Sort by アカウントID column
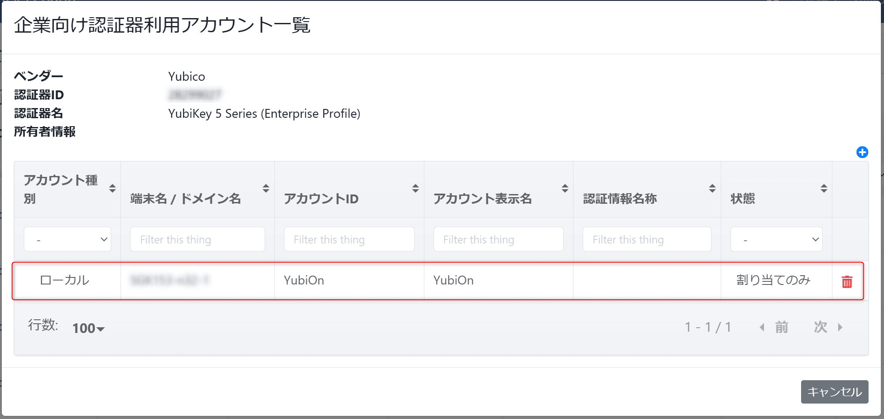The width and height of the screenshot is (884, 419). tap(416, 188)
